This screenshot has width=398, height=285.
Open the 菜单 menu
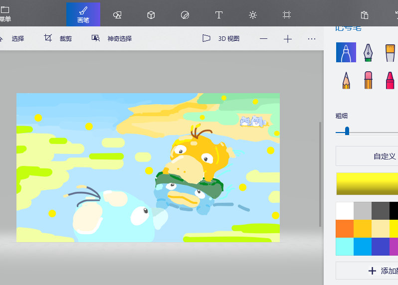(x=5, y=14)
